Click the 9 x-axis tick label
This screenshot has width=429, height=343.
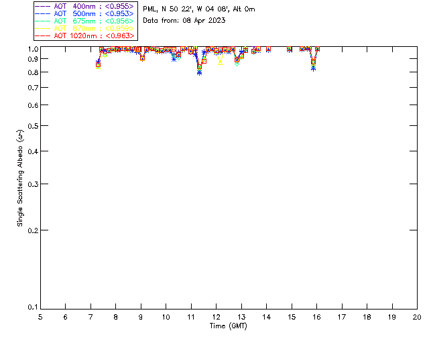(x=141, y=318)
